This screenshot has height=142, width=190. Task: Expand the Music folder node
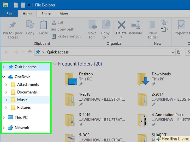click(x=6, y=100)
